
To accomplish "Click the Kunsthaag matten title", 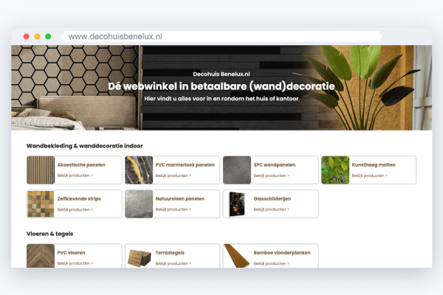I will (374, 165).
